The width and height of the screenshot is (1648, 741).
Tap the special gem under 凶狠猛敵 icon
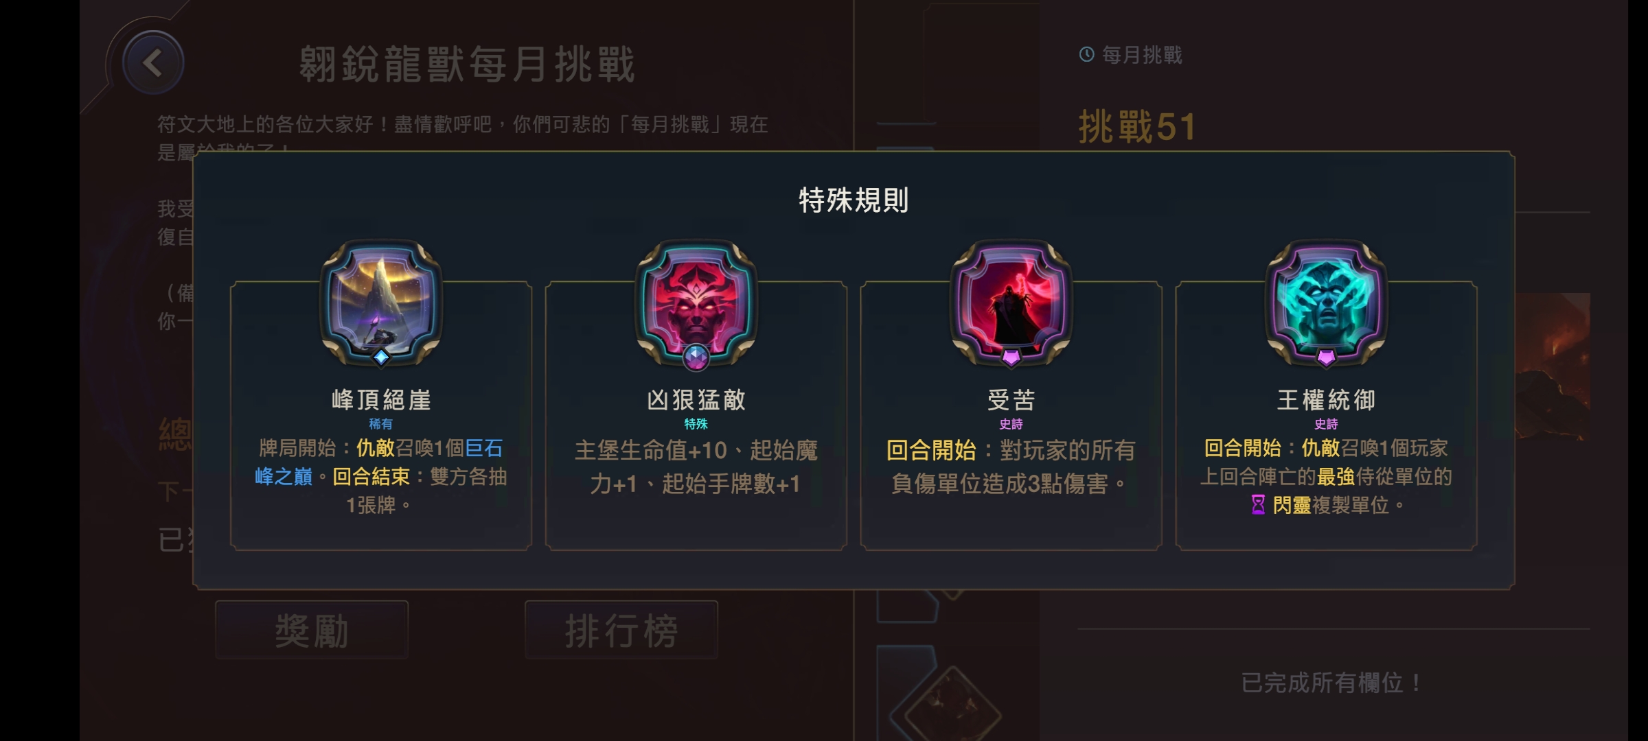tap(696, 357)
